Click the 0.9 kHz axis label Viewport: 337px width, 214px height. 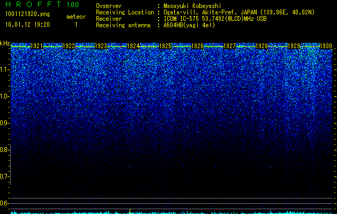point(5,123)
